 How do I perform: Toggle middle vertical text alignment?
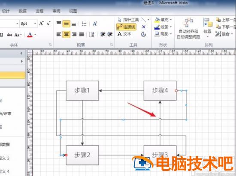tap(66, 24)
